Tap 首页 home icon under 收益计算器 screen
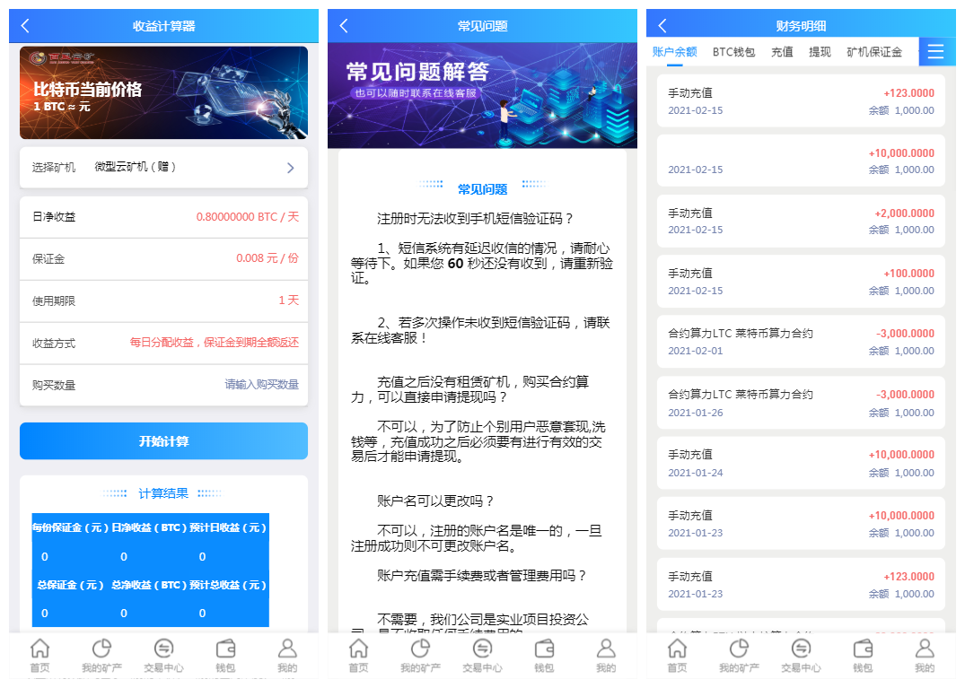965x688 pixels. pos(39,655)
